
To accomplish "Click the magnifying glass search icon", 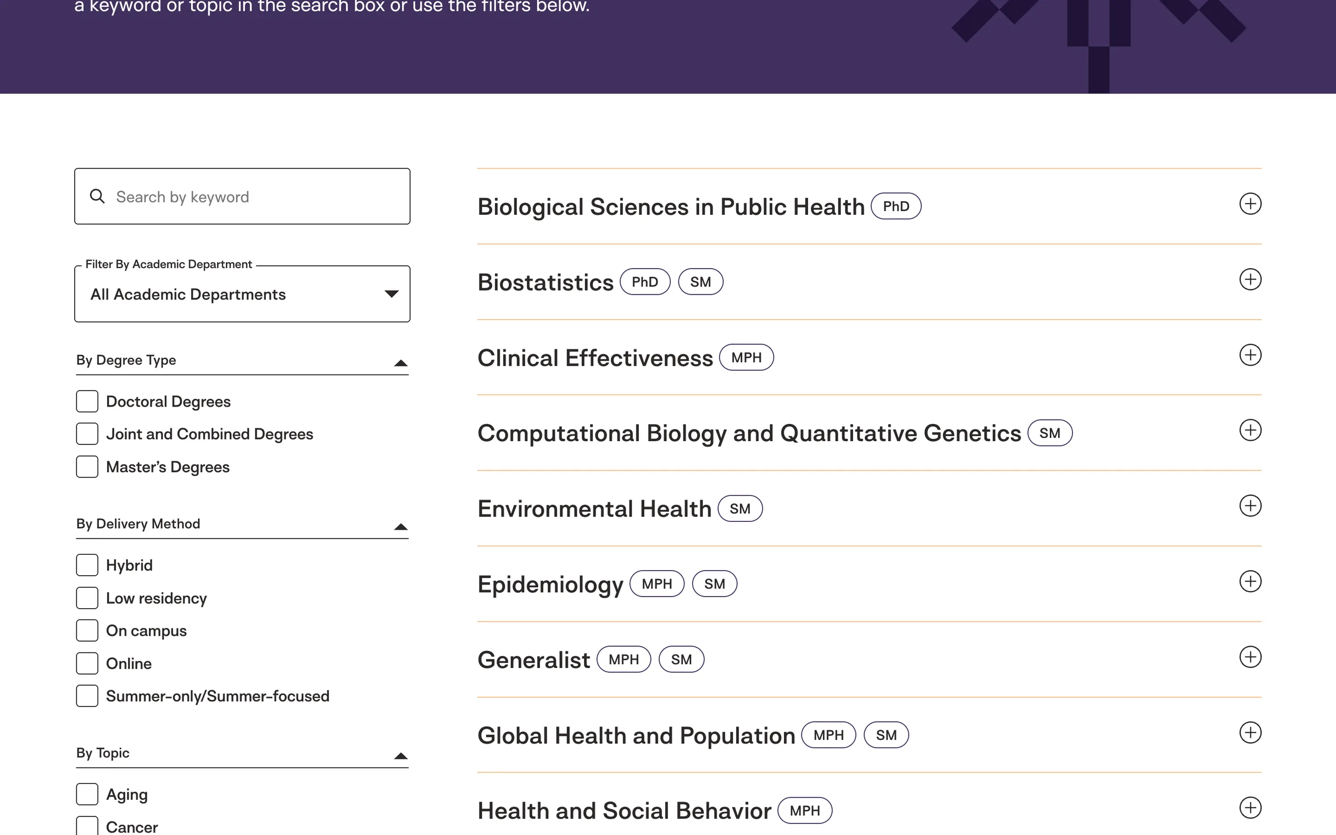I will [97, 196].
